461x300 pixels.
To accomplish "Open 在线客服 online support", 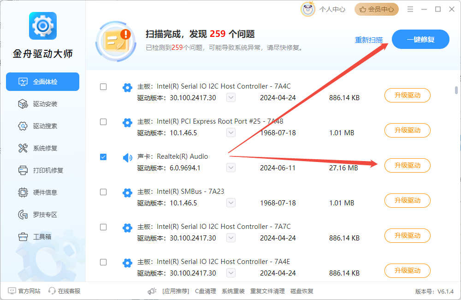I will point(65,291).
